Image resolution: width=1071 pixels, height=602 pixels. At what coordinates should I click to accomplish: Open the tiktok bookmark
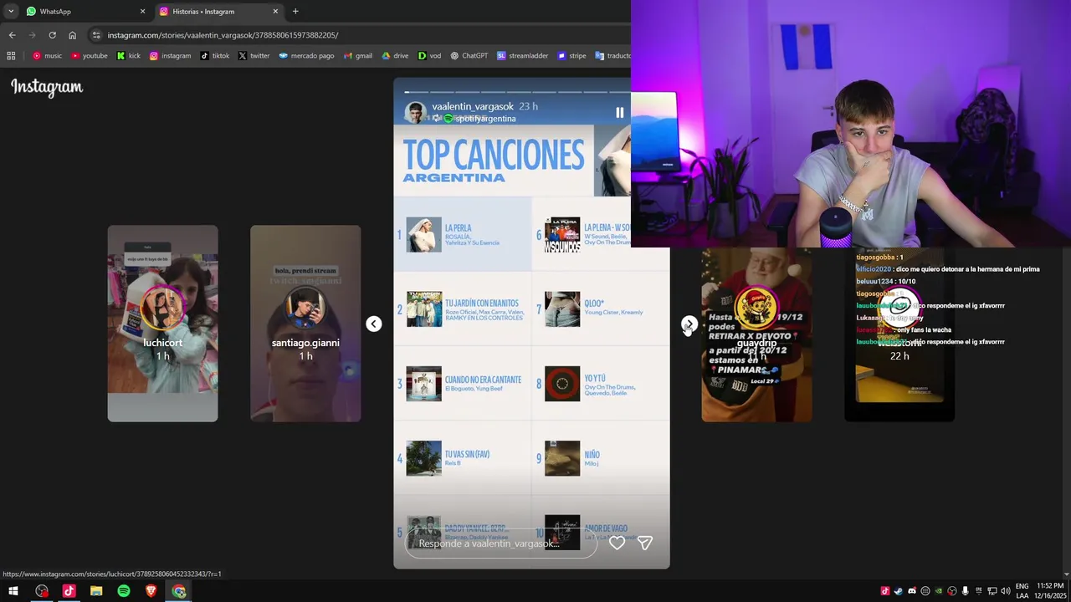coord(214,56)
